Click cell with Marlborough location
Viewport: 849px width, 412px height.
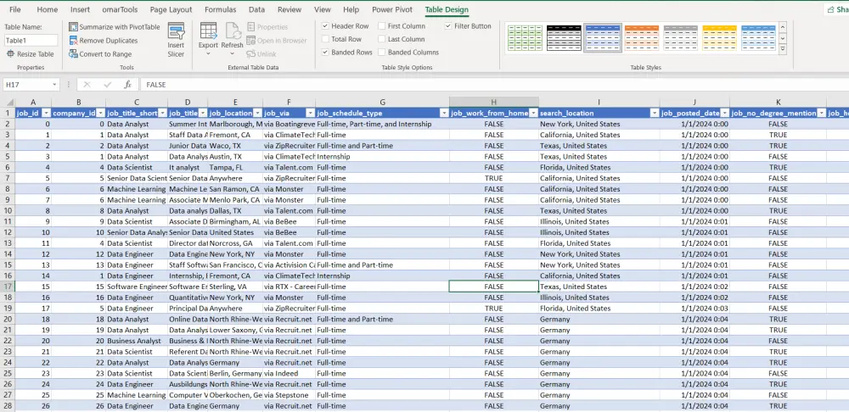tap(235, 124)
